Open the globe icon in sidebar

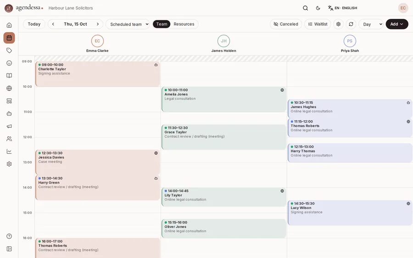point(9,88)
